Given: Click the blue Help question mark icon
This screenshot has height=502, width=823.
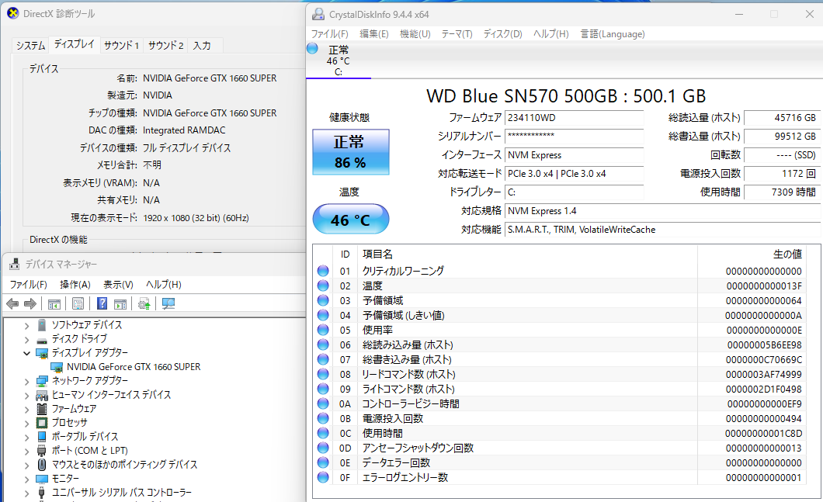Looking at the screenshot, I should click(x=102, y=303).
